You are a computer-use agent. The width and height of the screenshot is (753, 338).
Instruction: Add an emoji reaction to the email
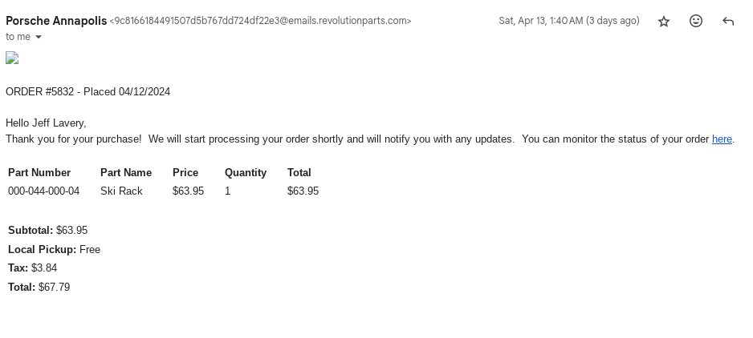[696, 22]
